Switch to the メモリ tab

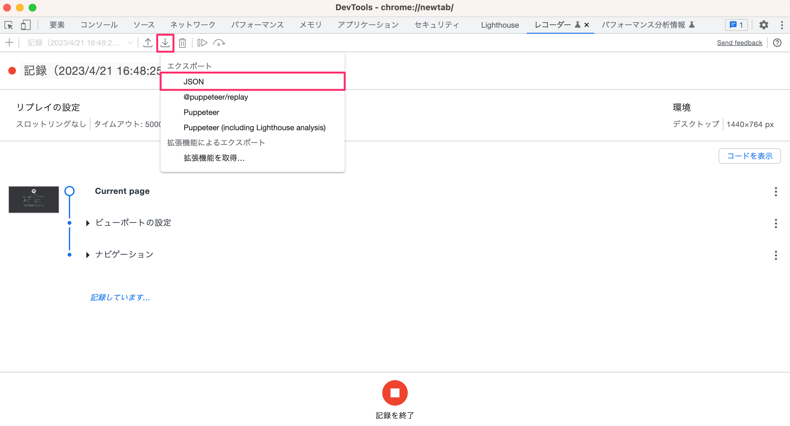[311, 25]
